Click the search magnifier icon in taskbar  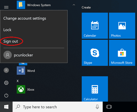tap(18, 107)
